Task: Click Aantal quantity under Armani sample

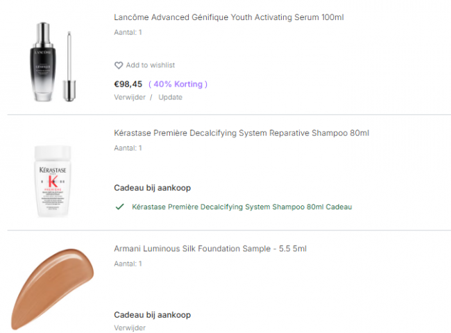Action: pos(128,264)
